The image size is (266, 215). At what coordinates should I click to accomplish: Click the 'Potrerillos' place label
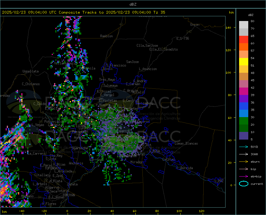(x=54, y=122)
